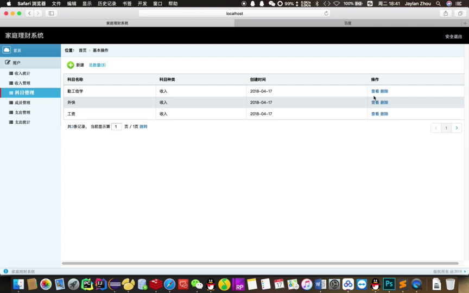The image size is (469, 293).
Task: Open the 文件 menu
Action: click(x=56, y=4)
